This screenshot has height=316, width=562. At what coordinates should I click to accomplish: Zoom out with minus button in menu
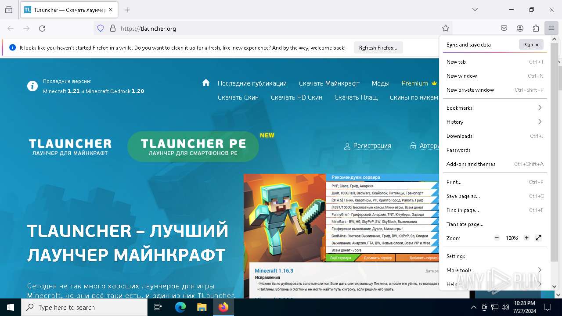tap(497, 238)
